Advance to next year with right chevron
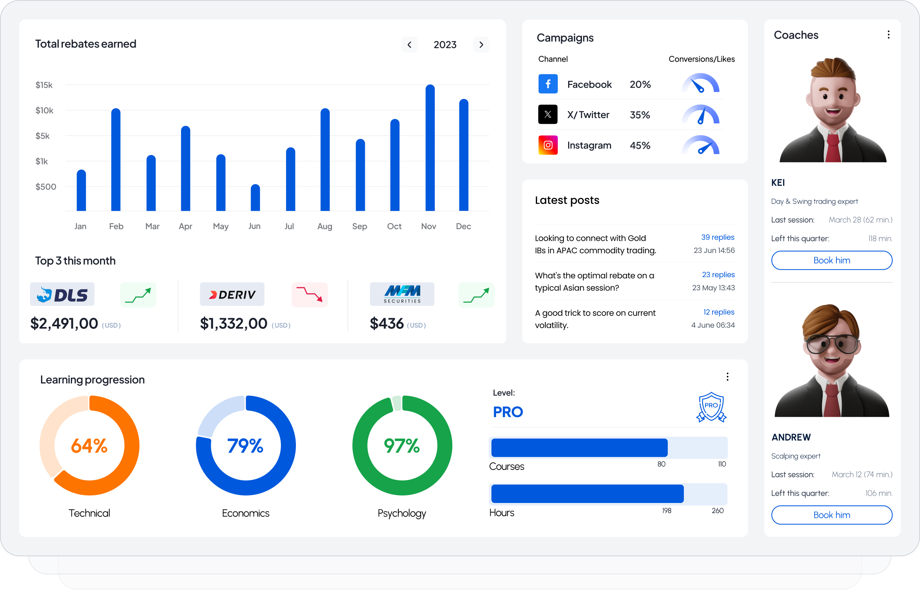Image resolution: width=920 pixels, height=590 pixels. tap(481, 45)
